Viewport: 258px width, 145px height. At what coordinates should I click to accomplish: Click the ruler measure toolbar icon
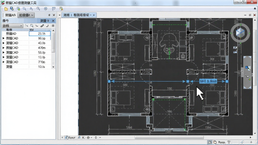coord(54,9)
